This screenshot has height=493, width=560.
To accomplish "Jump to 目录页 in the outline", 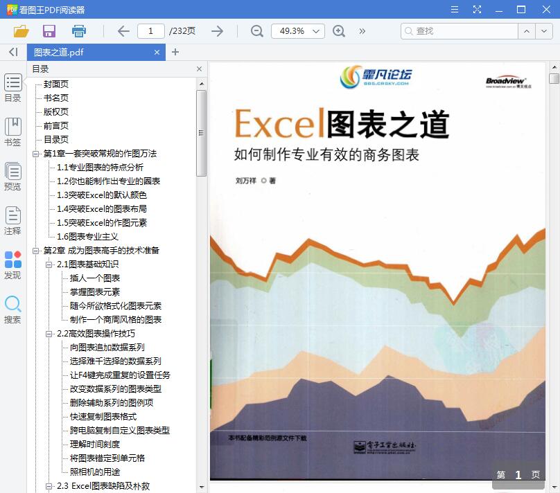I will click(x=55, y=140).
